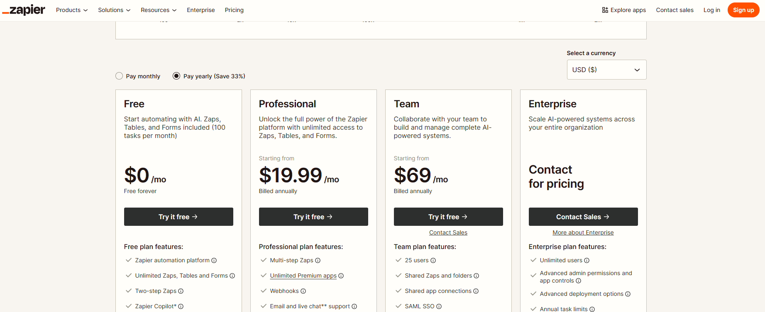Show info icon for Zapier Copilot
The image size is (765, 312).
(181, 306)
